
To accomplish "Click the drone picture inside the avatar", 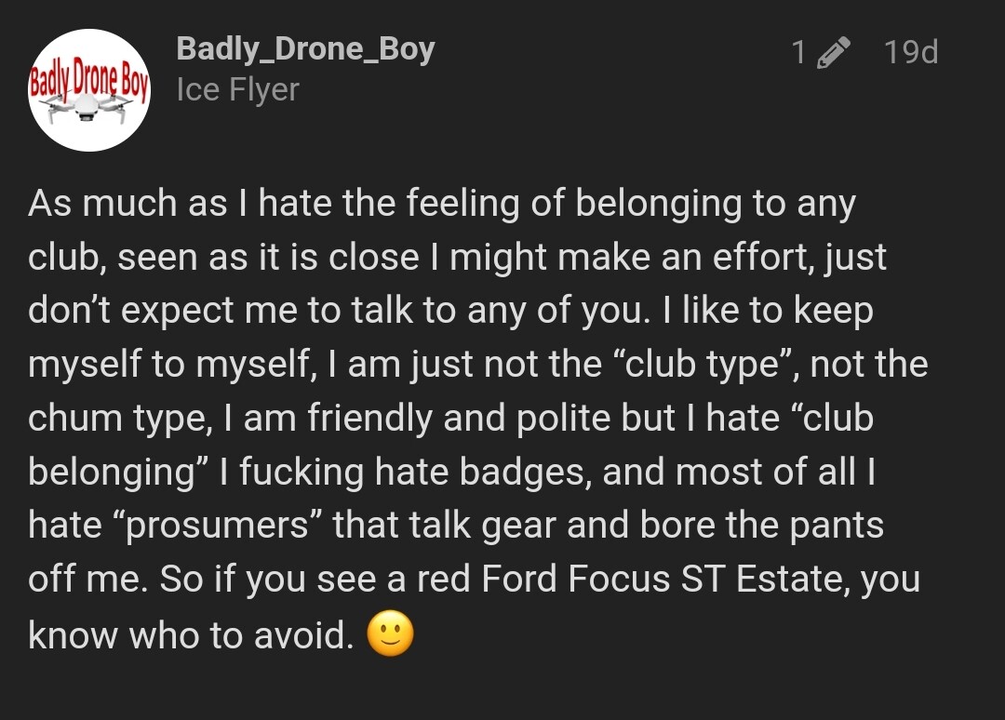I will point(88,109).
